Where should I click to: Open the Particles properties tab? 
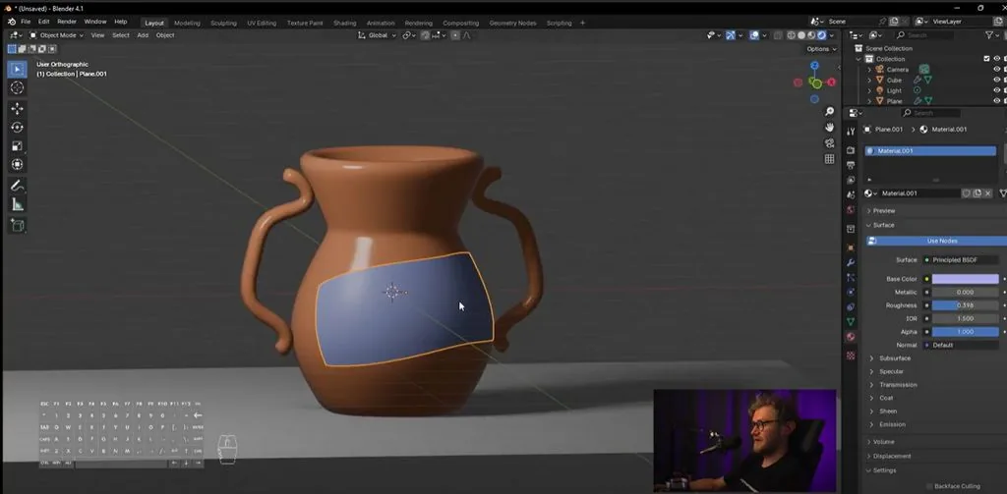click(x=851, y=277)
